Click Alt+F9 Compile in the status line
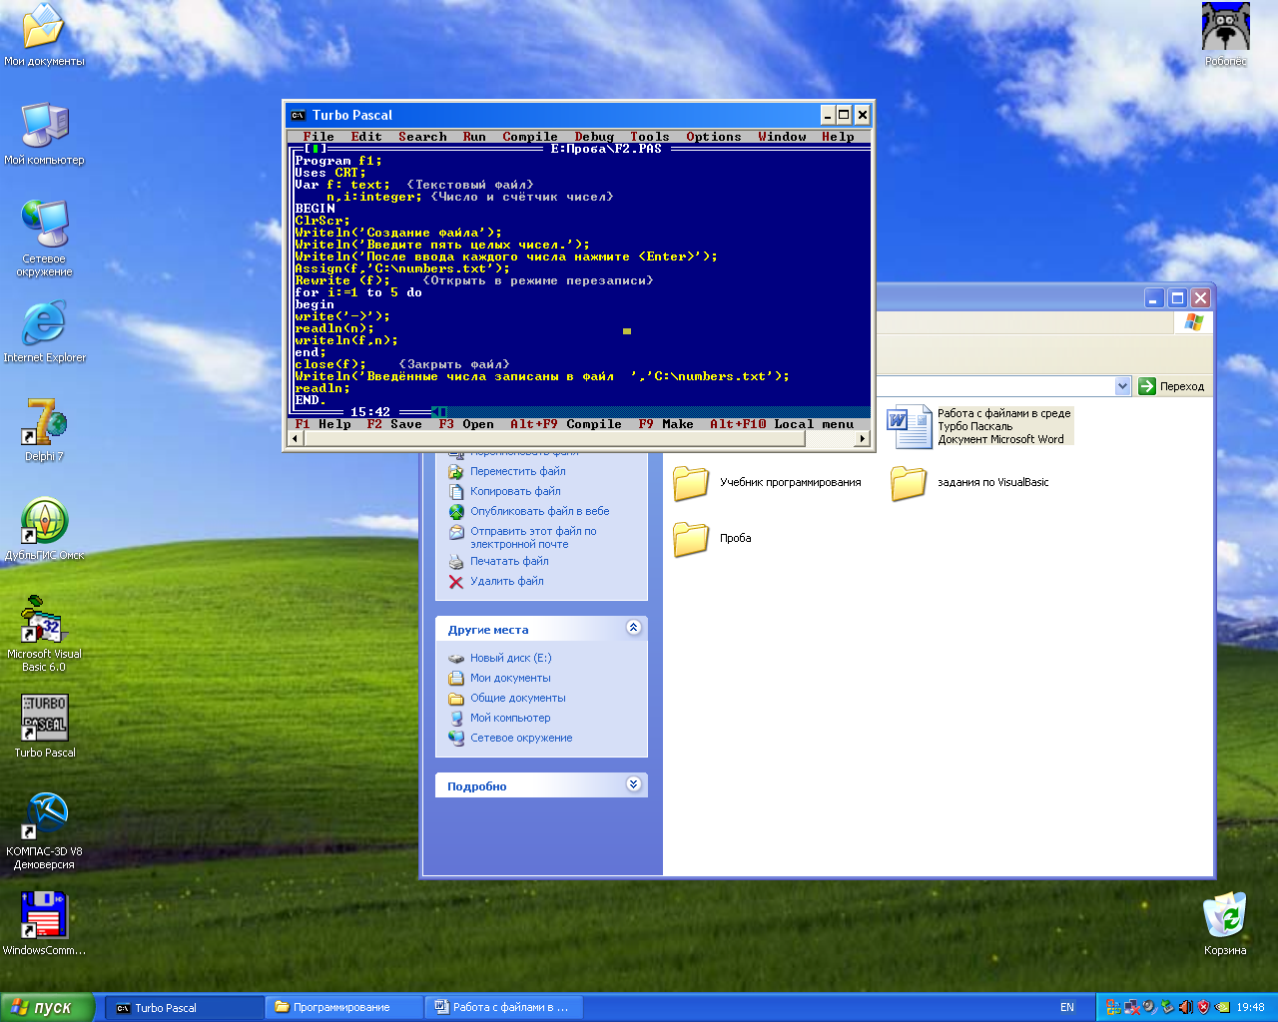The image size is (1278, 1022). pyautogui.click(x=566, y=424)
